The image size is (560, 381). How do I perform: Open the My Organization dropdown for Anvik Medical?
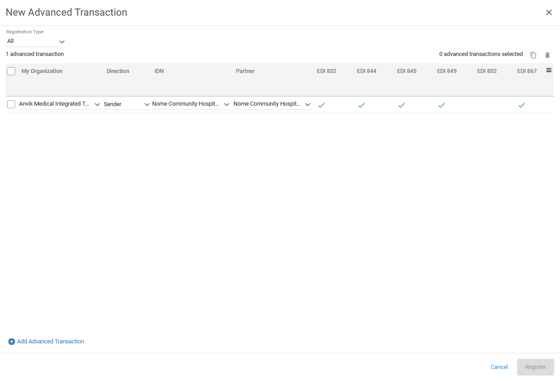(97, 104)
